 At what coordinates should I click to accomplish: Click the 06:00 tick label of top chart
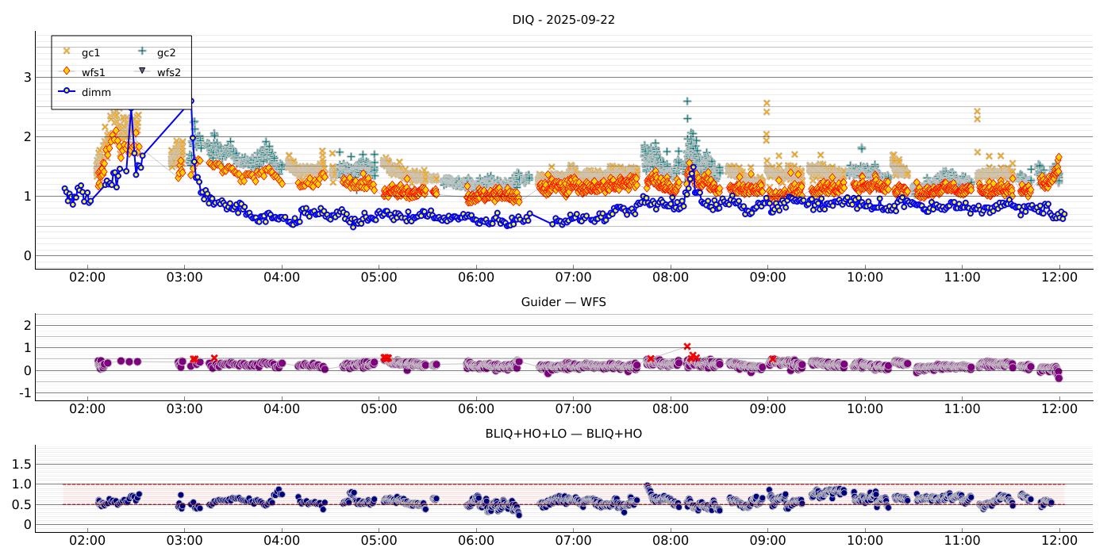point(476,277)
